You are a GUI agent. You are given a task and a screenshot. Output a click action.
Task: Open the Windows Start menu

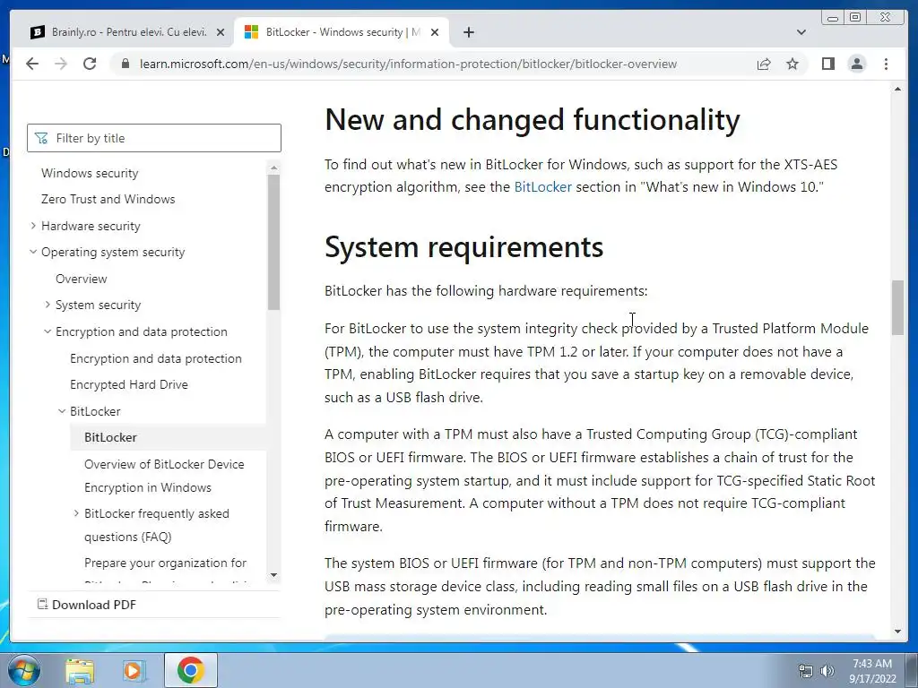coord(24,670)
